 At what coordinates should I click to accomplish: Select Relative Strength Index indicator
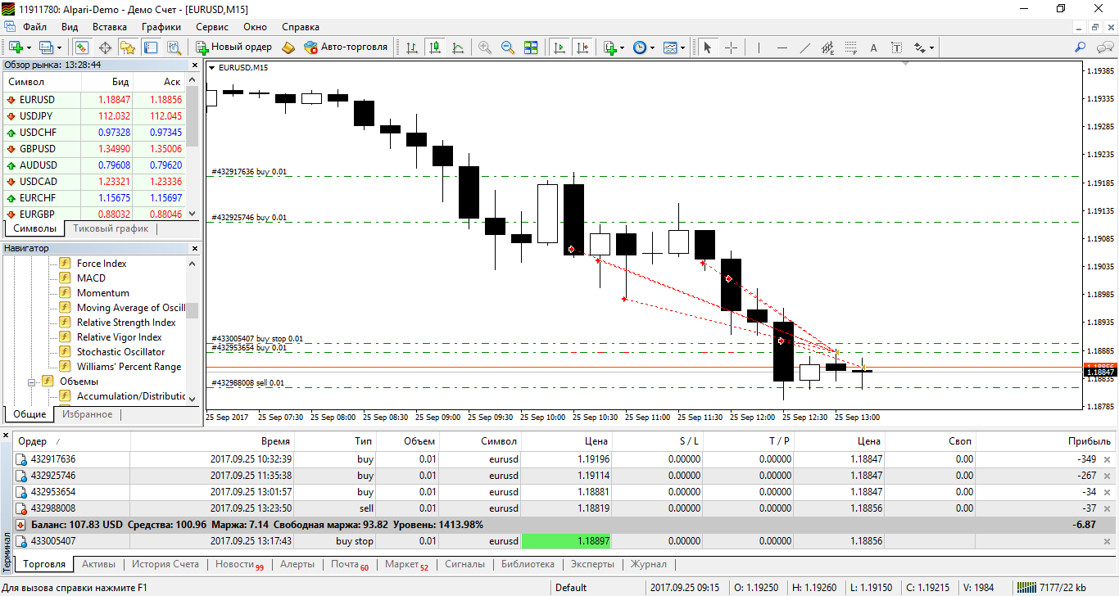tap(126, 323)
